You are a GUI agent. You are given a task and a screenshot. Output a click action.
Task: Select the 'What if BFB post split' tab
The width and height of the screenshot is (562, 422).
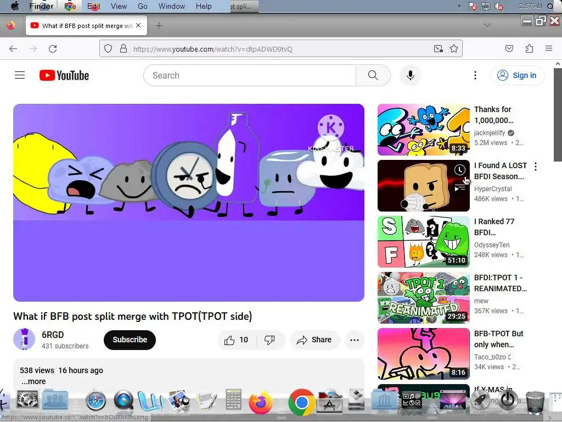click(86, 25)
